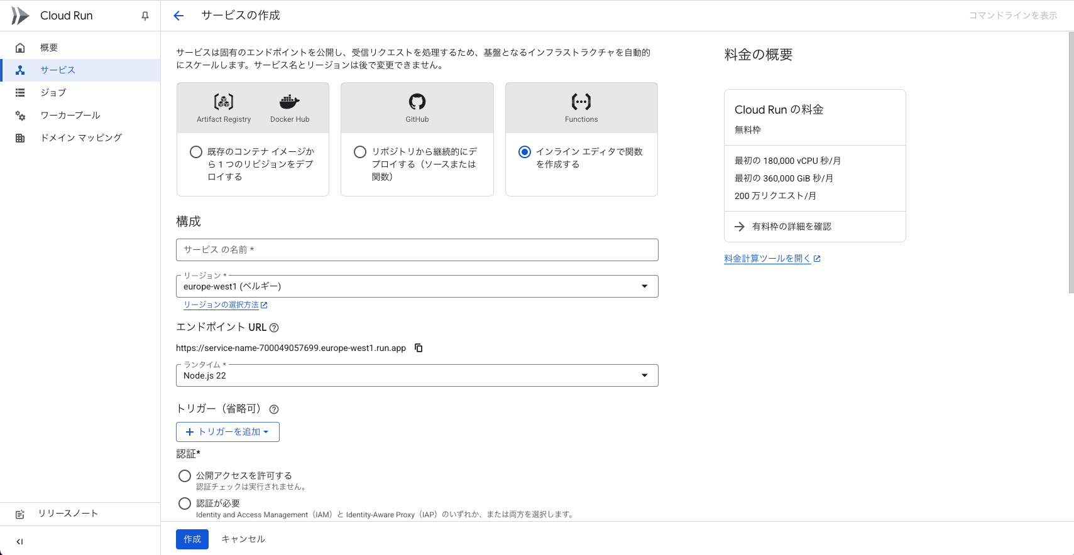Open help for エンドポイント URL
Screen dimensions: 1074x555
pyautogui.click(x=274, y=328)
